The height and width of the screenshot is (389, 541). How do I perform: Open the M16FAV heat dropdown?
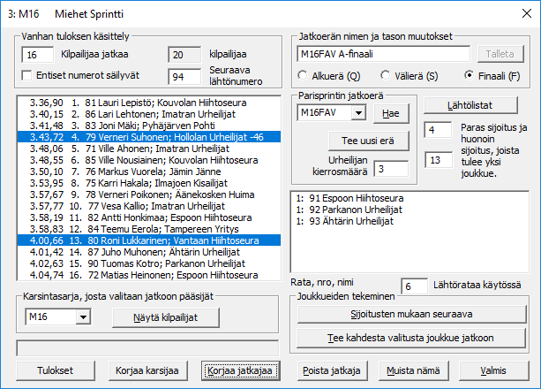coord(357,113)
